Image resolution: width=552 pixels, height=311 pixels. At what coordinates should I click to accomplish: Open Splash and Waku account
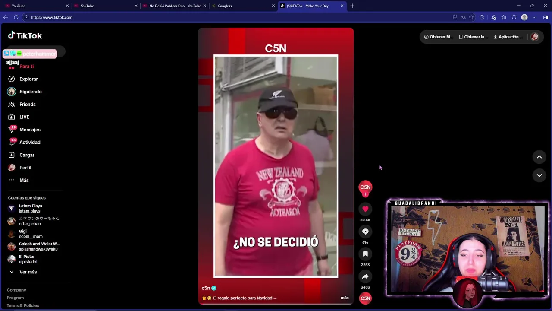(34, 247)
